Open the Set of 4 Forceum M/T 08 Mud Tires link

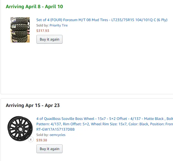pos(102,20)
